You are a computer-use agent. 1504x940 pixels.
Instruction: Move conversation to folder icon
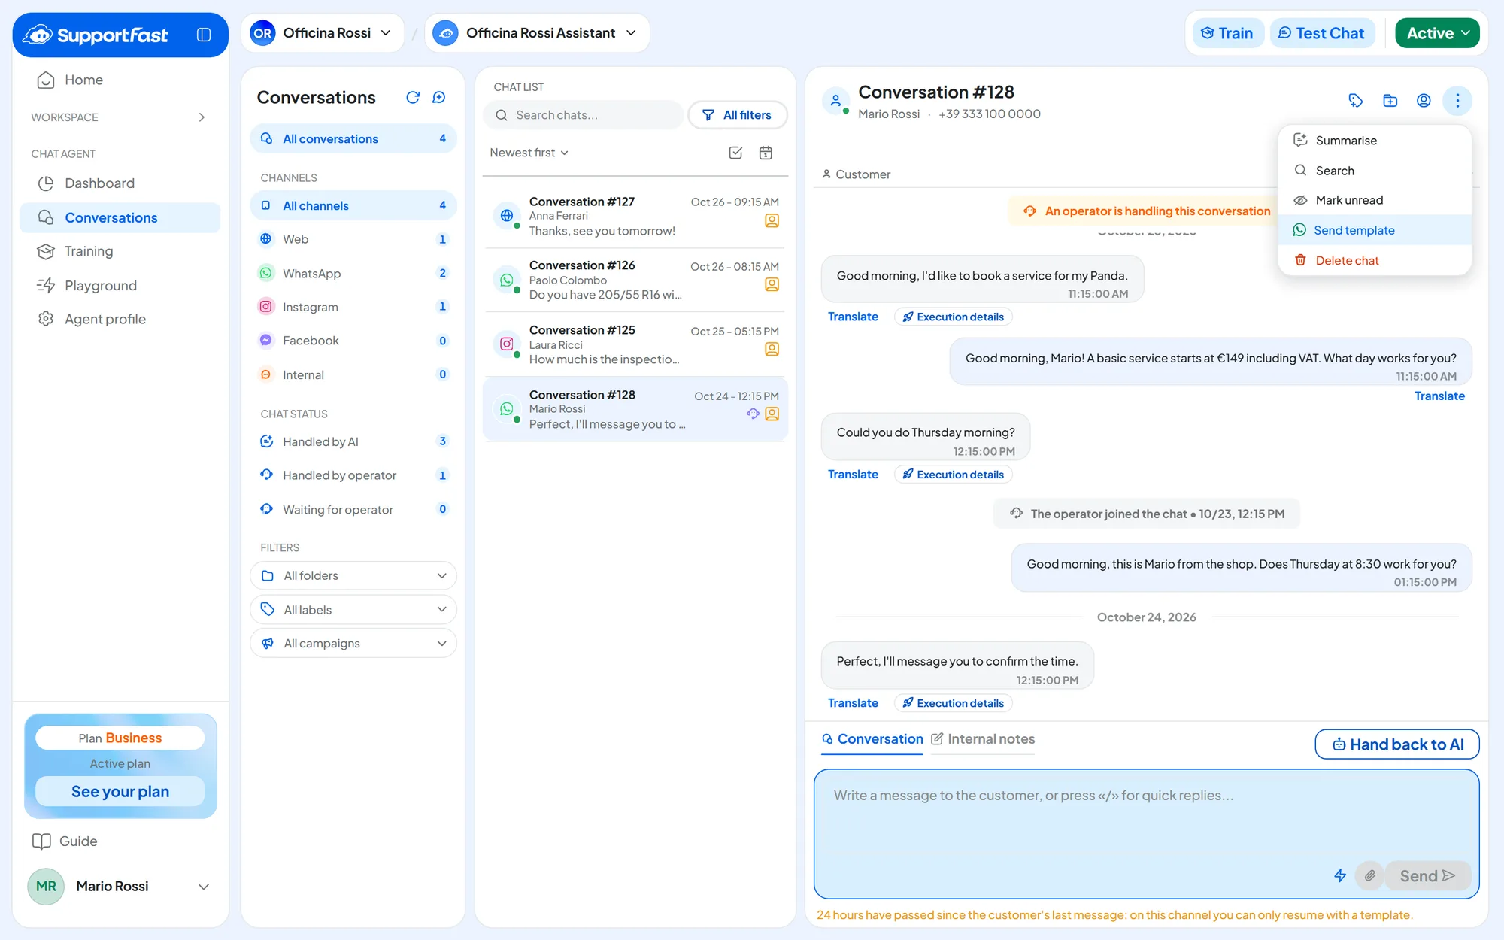click(x=1390, y=100)
